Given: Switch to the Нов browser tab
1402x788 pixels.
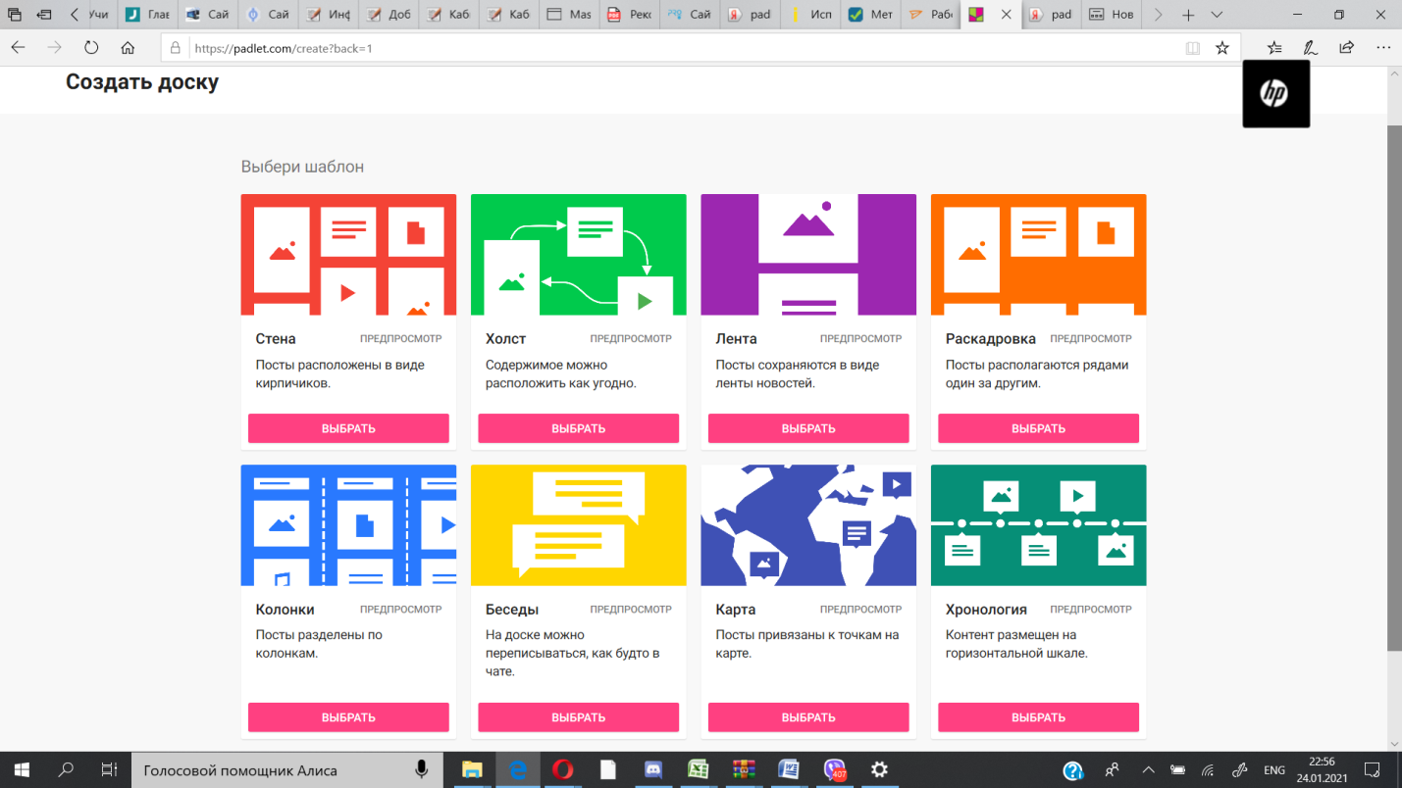Looking at the screenshot, I should (x=1111, y=15).
